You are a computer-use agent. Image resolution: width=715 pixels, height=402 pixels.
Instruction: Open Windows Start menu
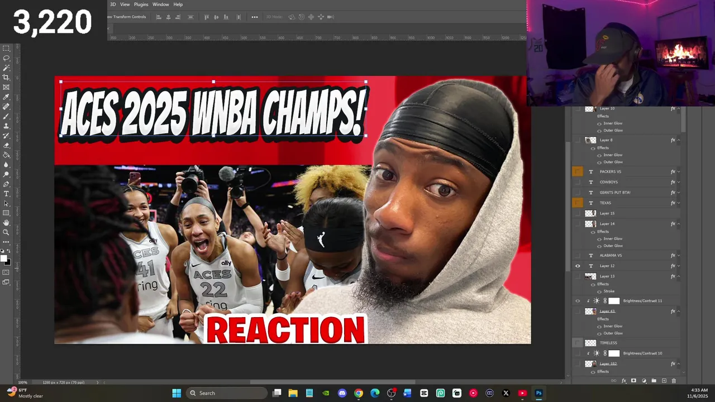pos(177,393)
